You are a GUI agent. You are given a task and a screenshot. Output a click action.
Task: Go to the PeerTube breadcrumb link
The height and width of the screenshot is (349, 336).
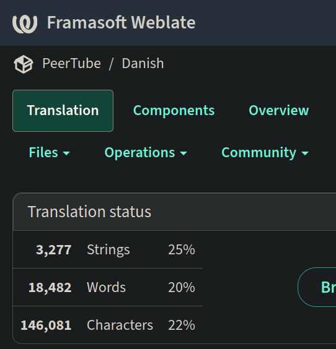(71, 64)
